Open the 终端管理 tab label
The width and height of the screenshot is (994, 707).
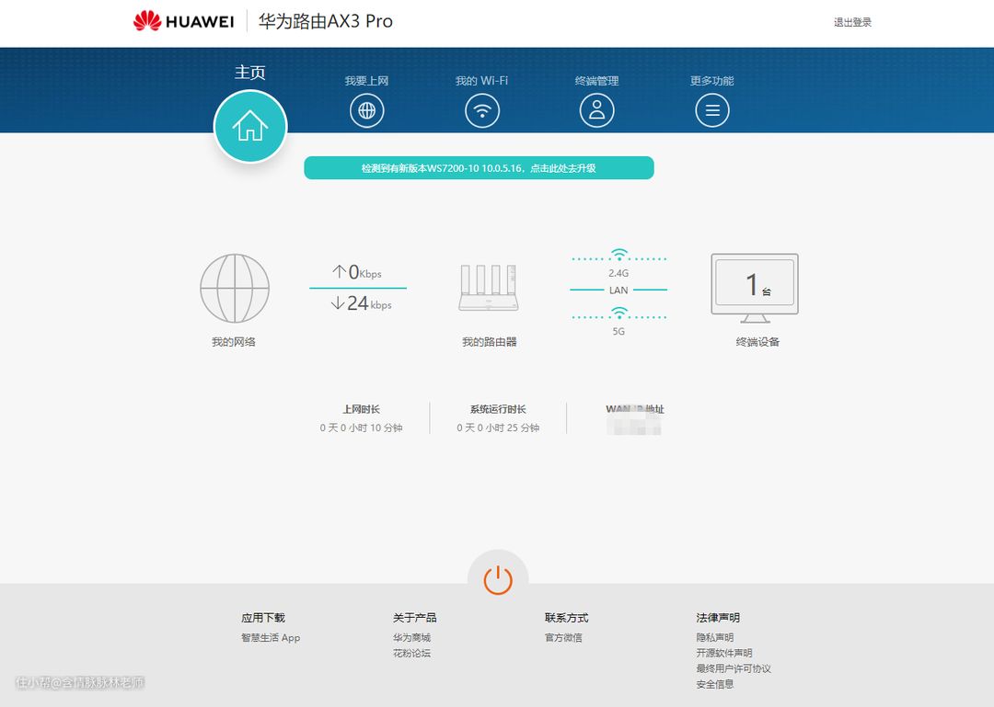click(596, 81)
